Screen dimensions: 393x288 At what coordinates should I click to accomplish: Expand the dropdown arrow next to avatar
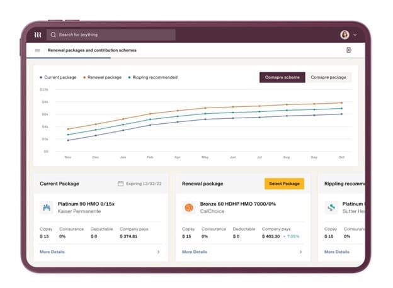point(355,35)
